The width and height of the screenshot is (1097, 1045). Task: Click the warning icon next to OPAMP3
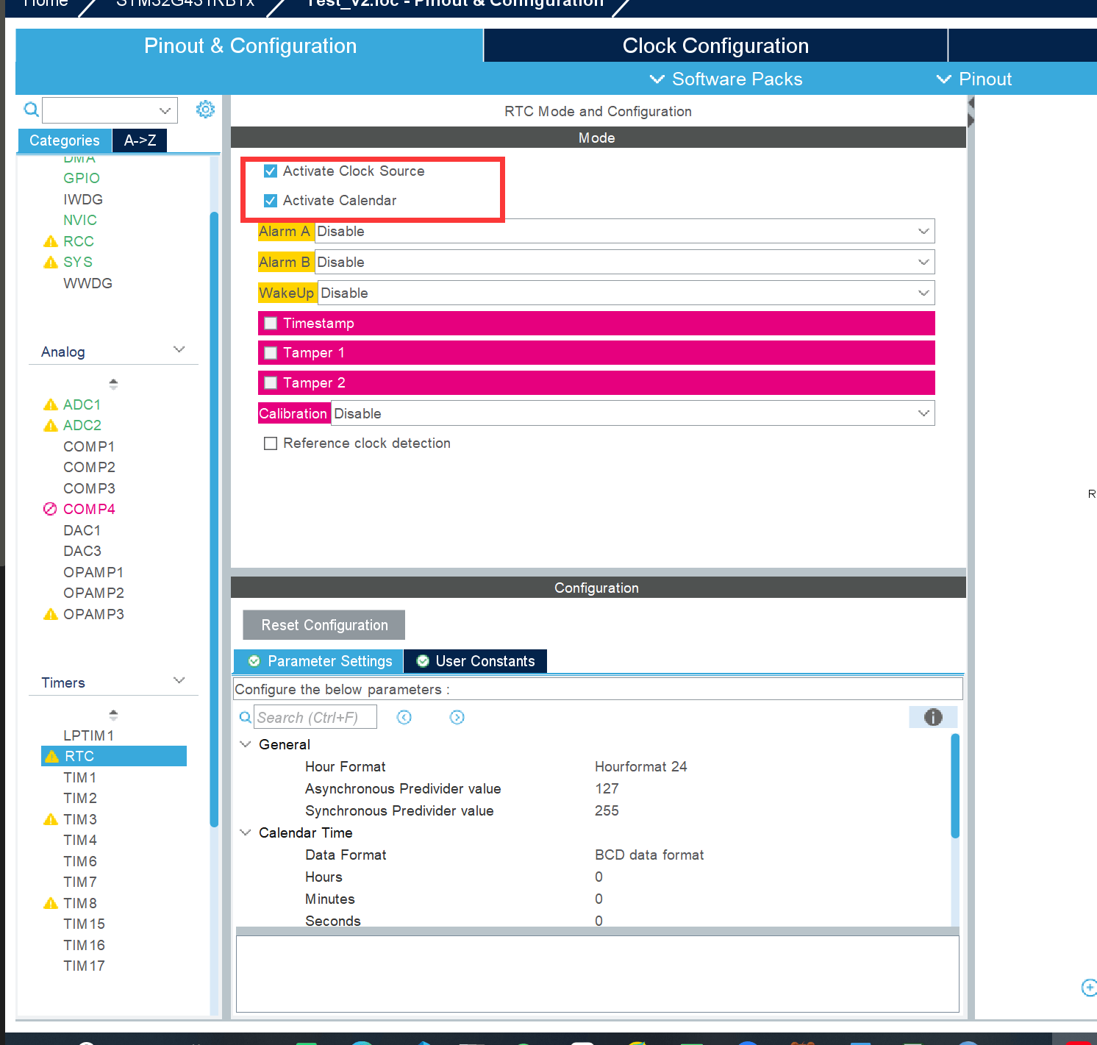pyautogui.click(x=51, y=614)
